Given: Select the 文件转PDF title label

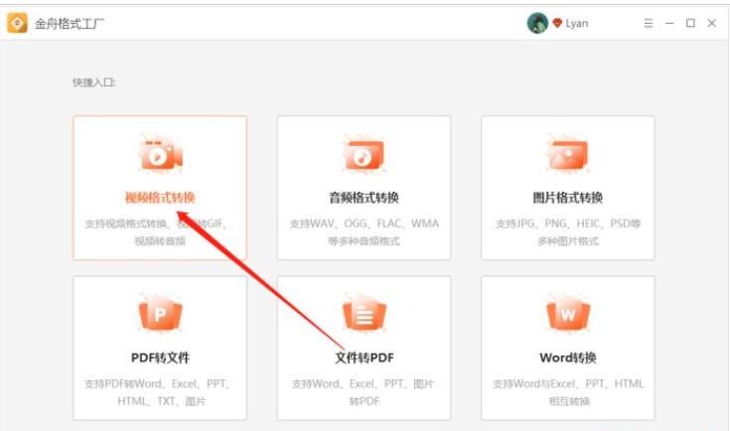Looking at the screenshot, I should click(364, 358).
